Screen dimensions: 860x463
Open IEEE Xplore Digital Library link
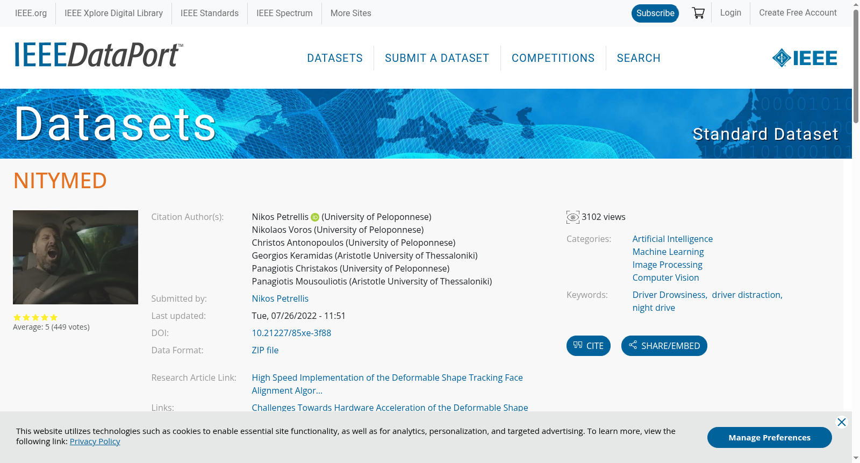point(113,13)
